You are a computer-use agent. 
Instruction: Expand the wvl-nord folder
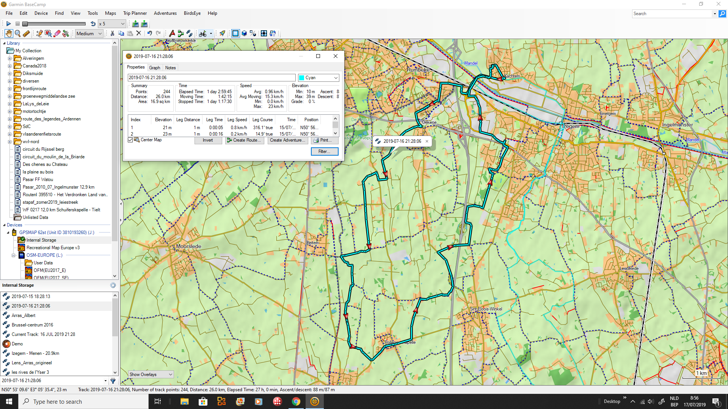pos(9,142)
